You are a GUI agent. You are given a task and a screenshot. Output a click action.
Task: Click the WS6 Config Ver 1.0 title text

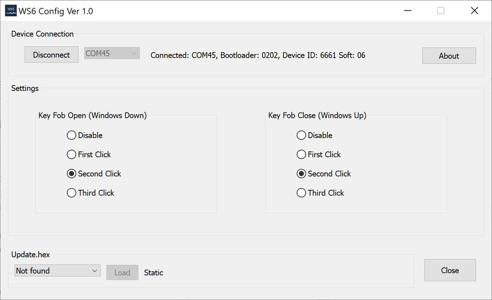pos(57,11)
